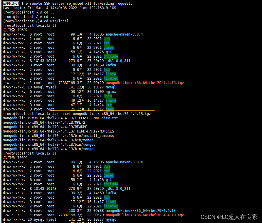Click lib64 in the second ll listing
This screenshot has width=262, height=223.
111,202
